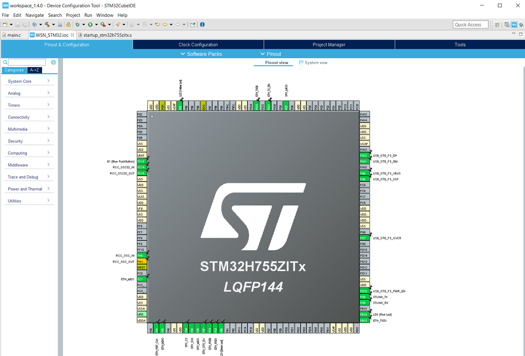Open the Navigate menu
The height and width of the screenshot is (356, 525).
(35, 15)
